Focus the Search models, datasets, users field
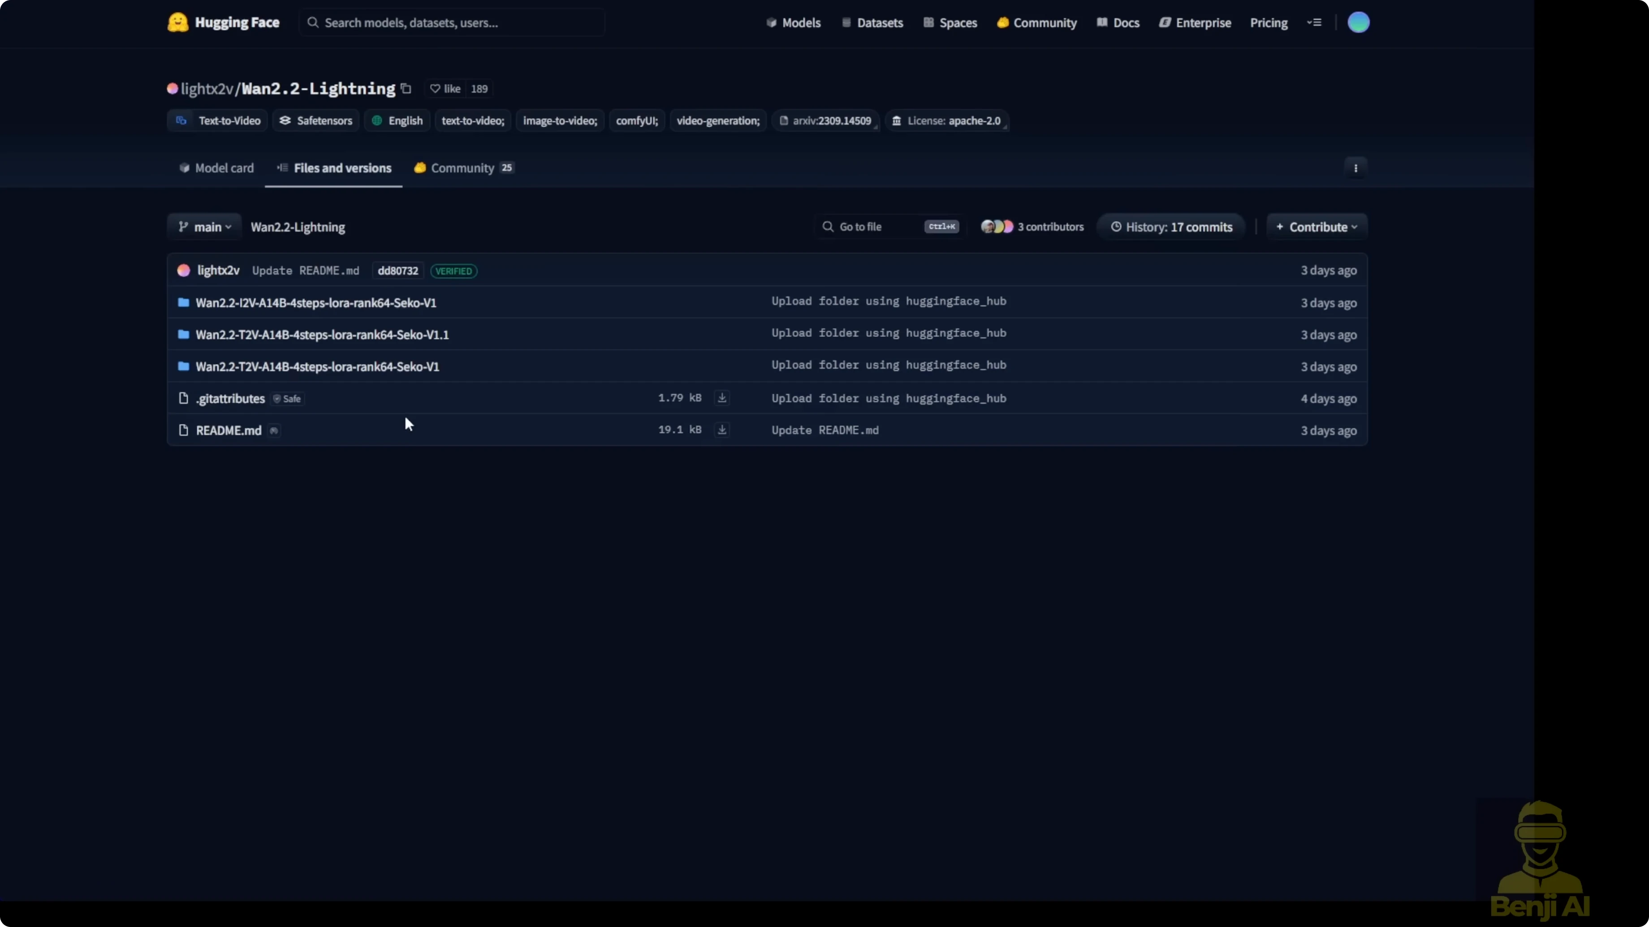 (x=451, y=23)
